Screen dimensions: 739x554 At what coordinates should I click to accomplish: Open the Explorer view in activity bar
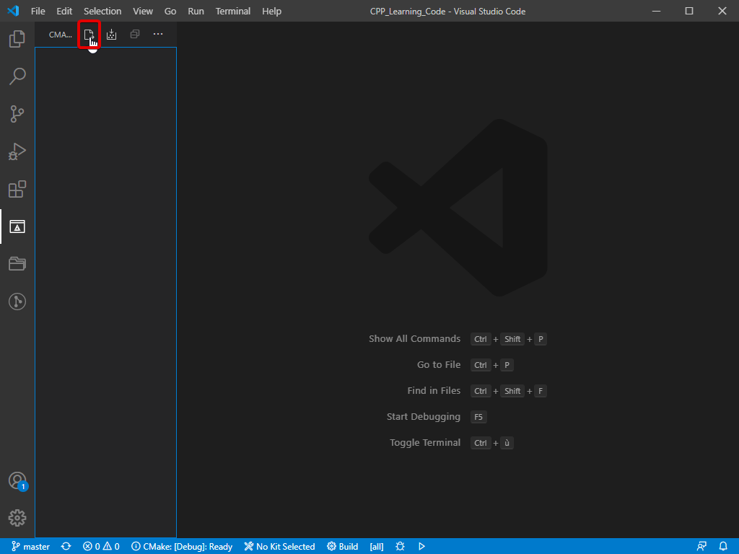pos(17,39)
